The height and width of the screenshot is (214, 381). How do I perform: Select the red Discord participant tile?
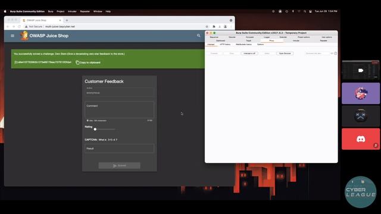pyautogui.click(x=361, y=139)
